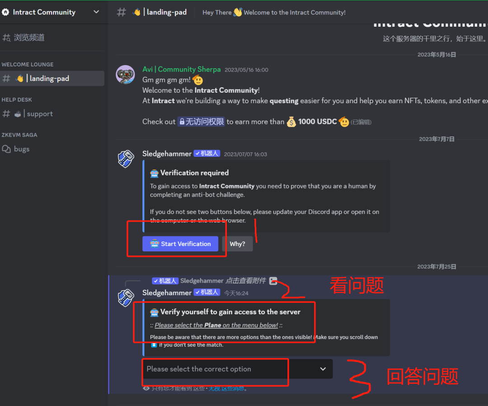The image size is (488, 406).
Task: Open the Browse Channels icon in sidebar
Action: pyautogui.click(x=6, y=38)
